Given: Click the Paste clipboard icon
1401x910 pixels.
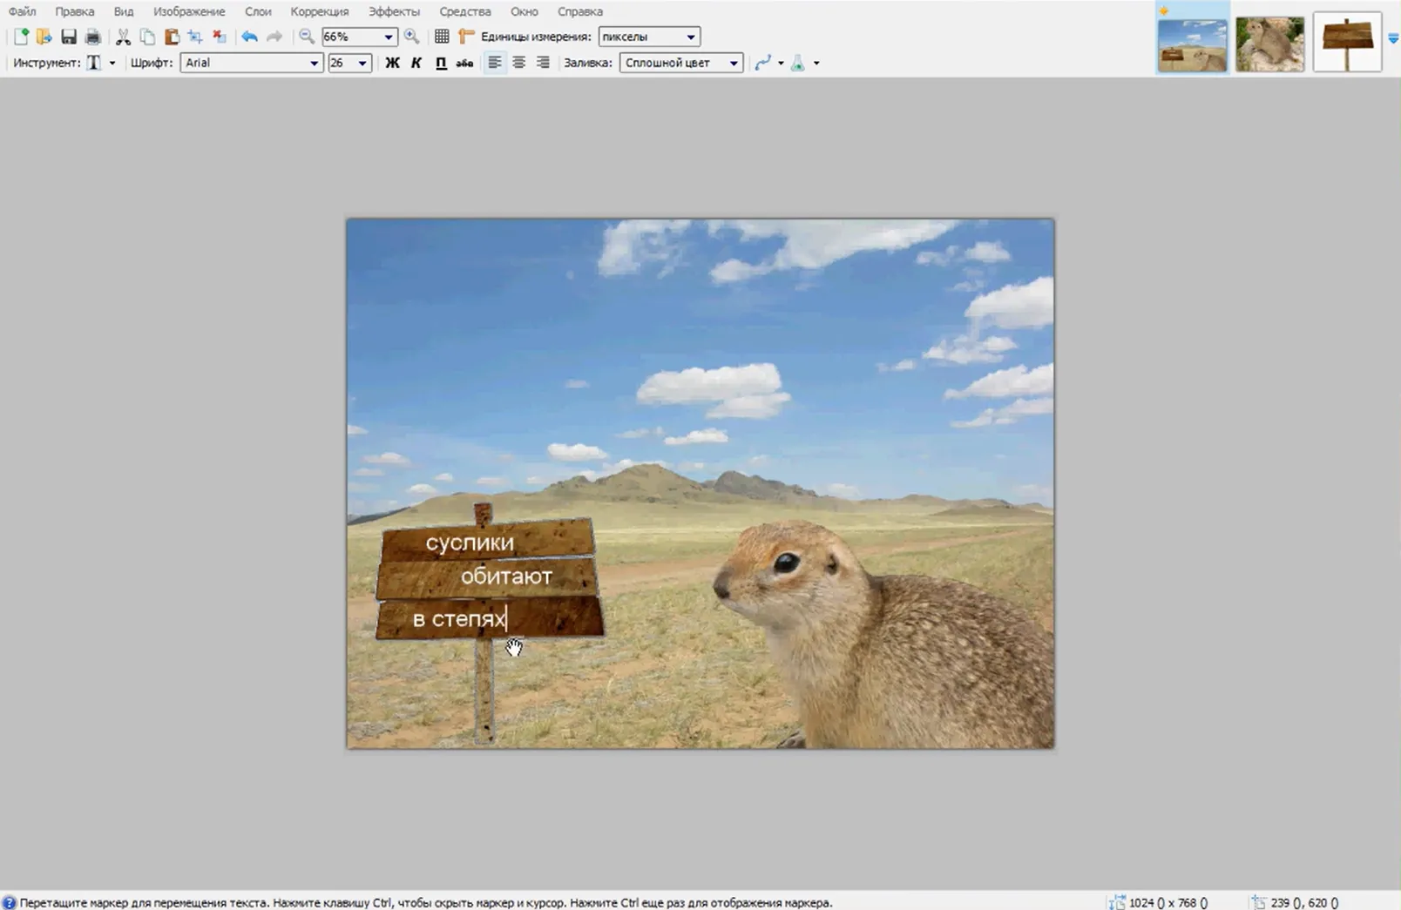Looking at the screenshot, I should pos(172,37).
